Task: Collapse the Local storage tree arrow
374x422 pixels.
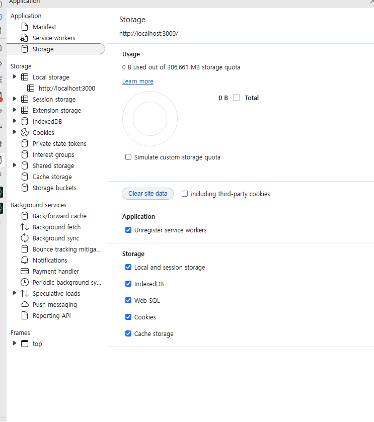Action: tap(15, 76)
